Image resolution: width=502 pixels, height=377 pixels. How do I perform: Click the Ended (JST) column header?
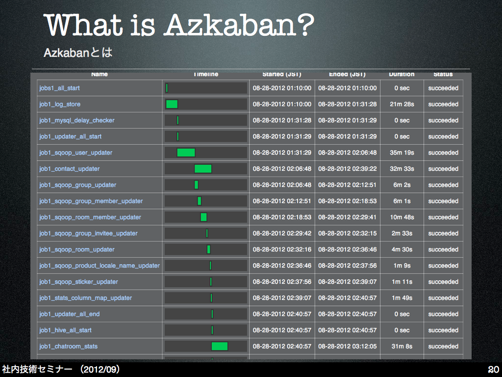pyautogui.click(x=348, y=75)
